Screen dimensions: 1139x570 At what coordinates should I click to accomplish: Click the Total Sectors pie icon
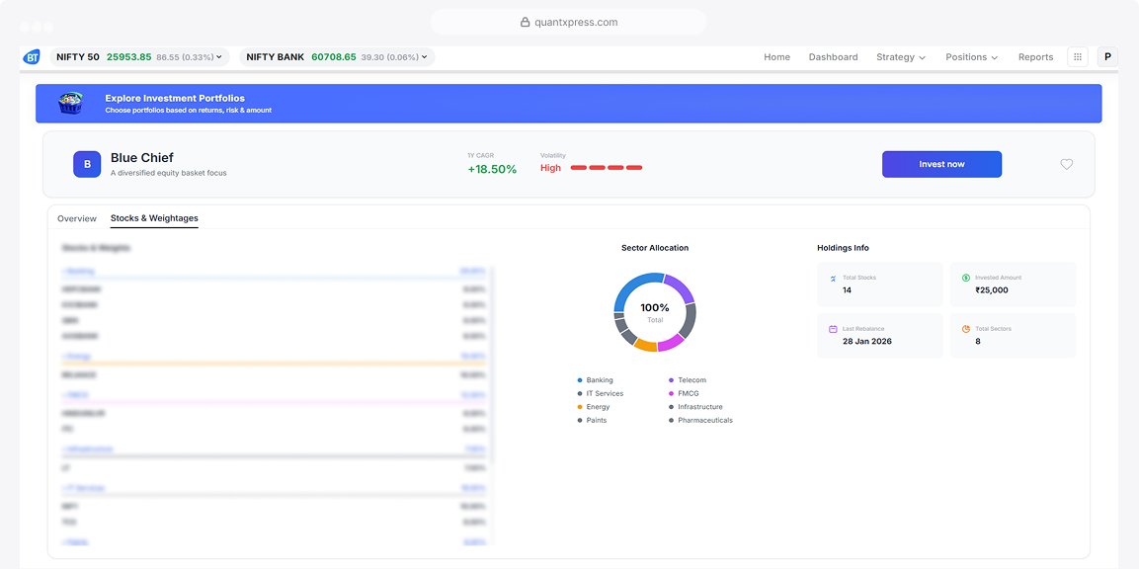tap(966, 329)
